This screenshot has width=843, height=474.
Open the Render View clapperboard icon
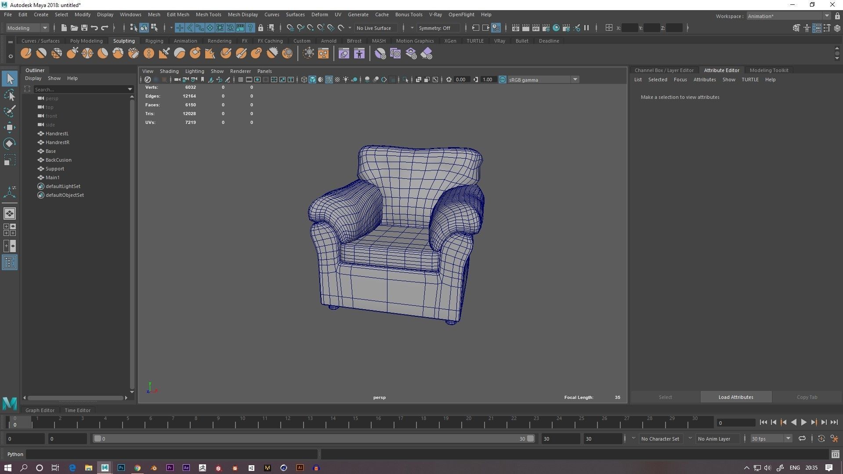point(515,28)
